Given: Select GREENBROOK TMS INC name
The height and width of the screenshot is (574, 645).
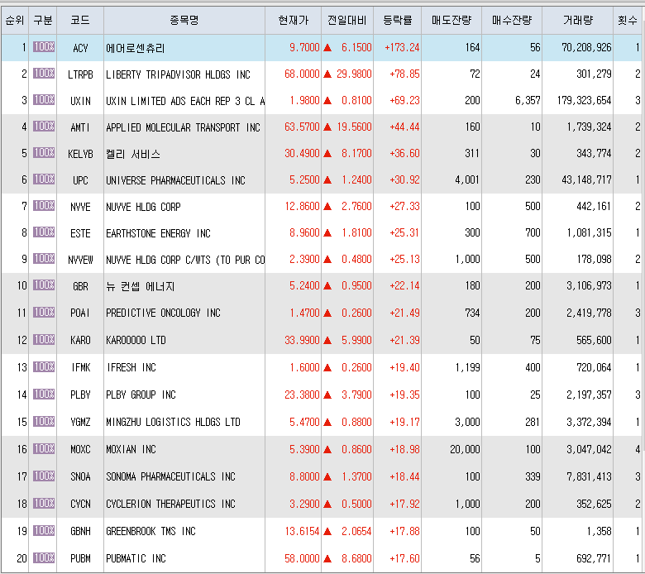Looking at the screenshot, I should coord(150,531).
